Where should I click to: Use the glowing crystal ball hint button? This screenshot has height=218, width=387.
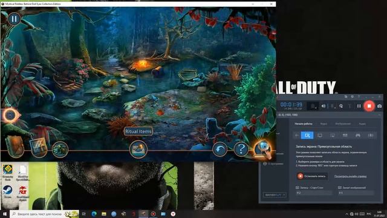pyautogui.click(x=263, y=149)
